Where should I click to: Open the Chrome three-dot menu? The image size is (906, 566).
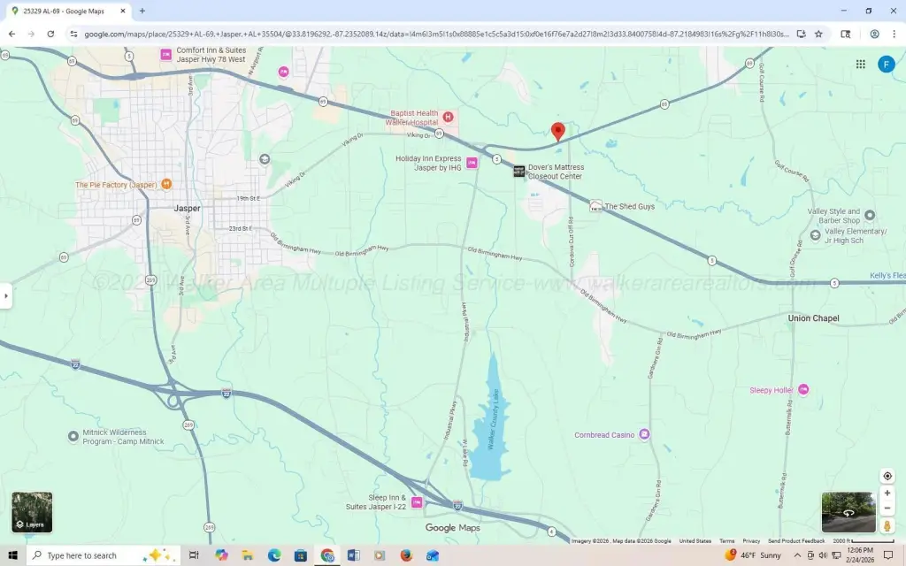pos(894,34)
